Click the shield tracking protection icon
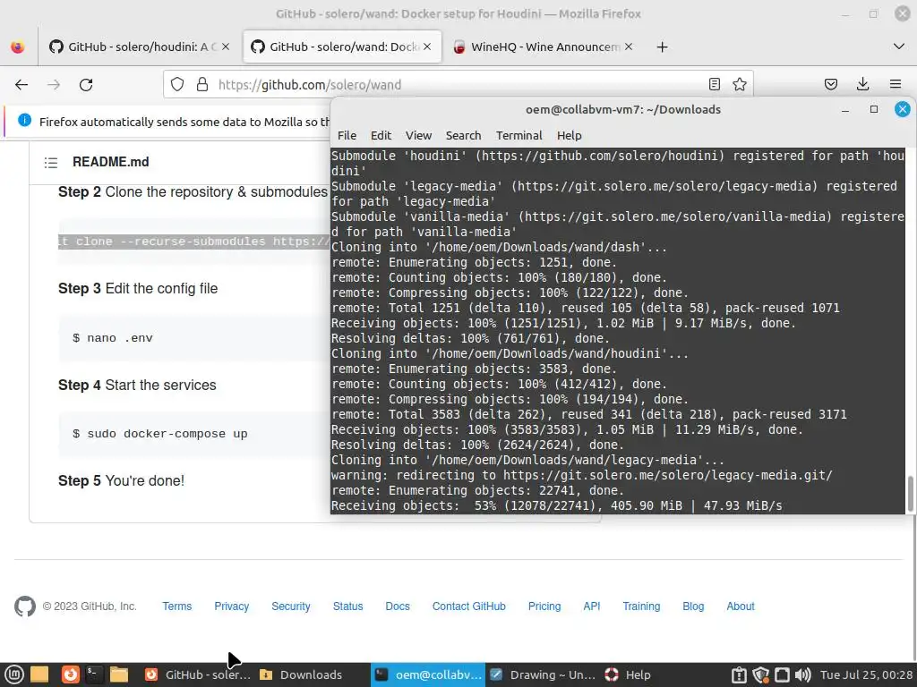 pos(177,85)
